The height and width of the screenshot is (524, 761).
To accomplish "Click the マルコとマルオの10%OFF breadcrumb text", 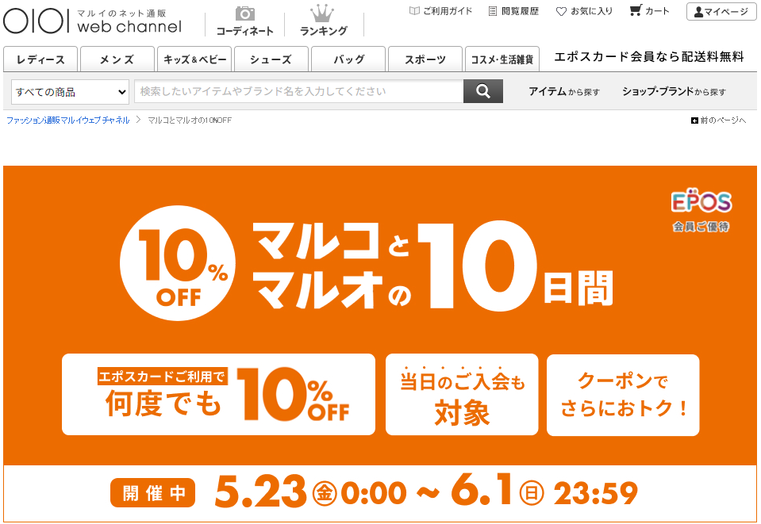I will coord(190,120).
